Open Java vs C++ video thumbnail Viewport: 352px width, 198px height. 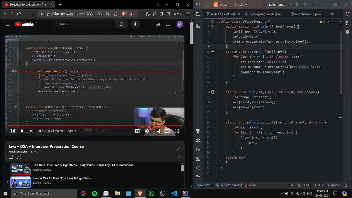[x=21, y=182]
